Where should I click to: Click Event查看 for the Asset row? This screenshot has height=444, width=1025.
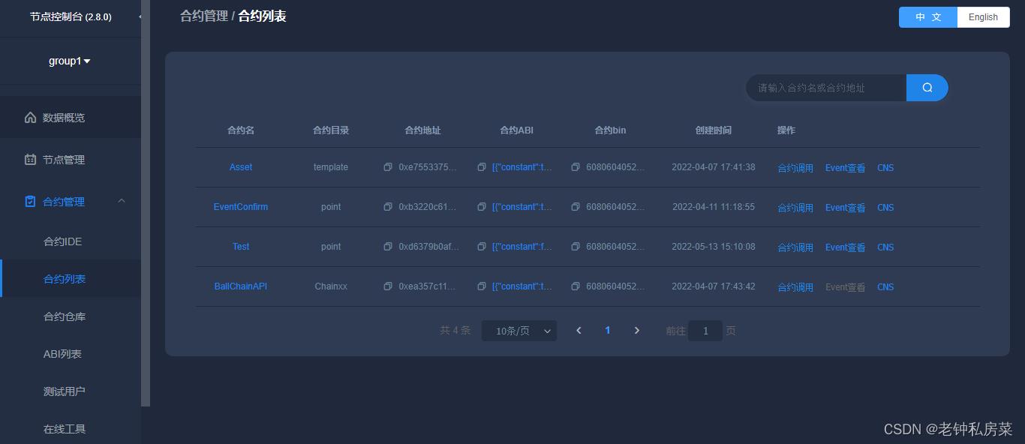point(845,168)
